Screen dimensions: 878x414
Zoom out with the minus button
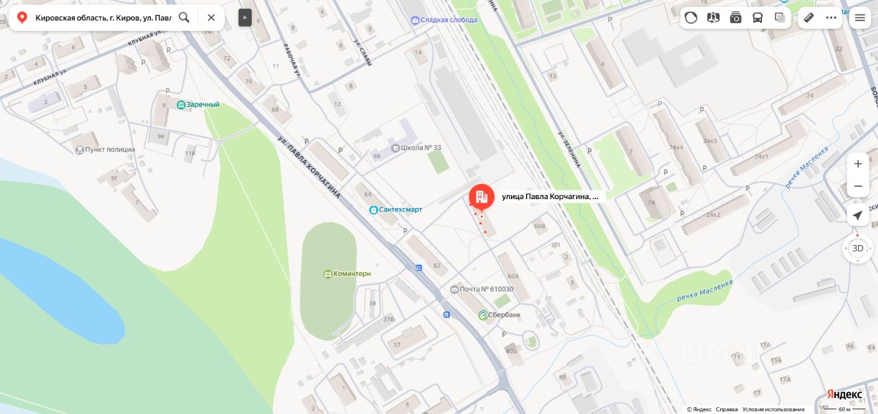(x=857, y=186)
